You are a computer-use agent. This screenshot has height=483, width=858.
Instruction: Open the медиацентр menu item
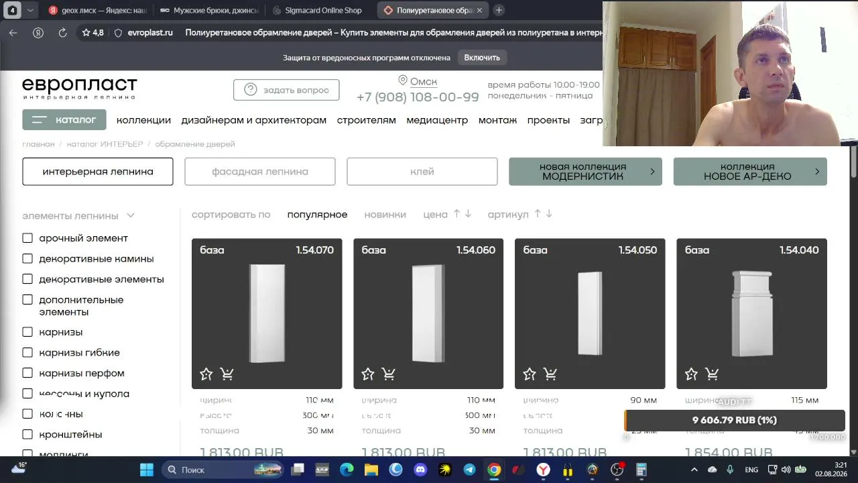437,120
